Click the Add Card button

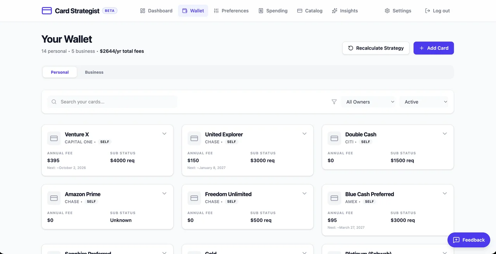(434, 48)
